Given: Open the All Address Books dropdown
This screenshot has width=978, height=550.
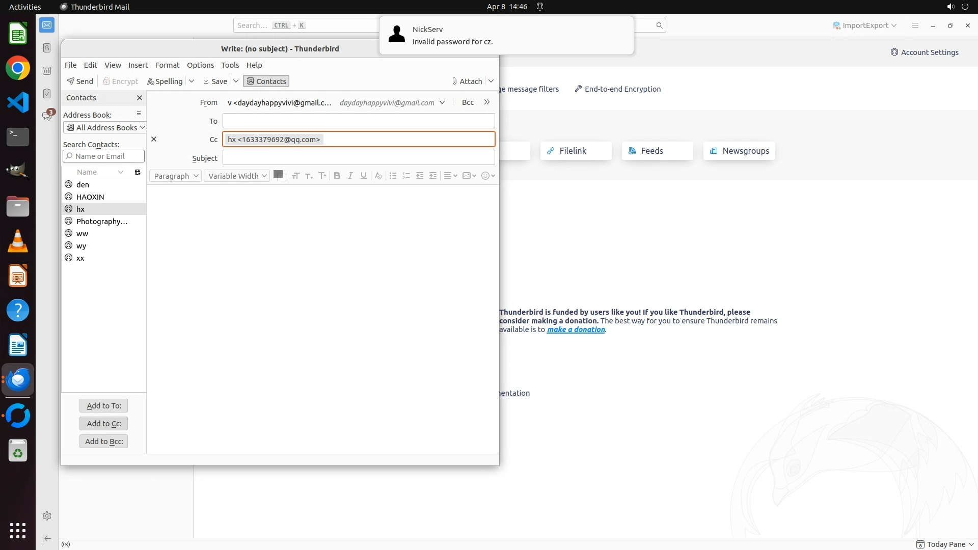Looking at the screenshot, I should pyautogui.click(x=105, y=127).
